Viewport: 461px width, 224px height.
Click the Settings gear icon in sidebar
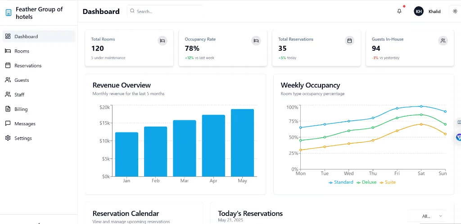pos(8,138)
